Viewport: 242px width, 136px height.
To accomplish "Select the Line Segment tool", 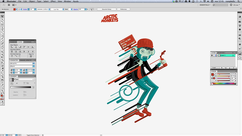I will tap(2, 33).
